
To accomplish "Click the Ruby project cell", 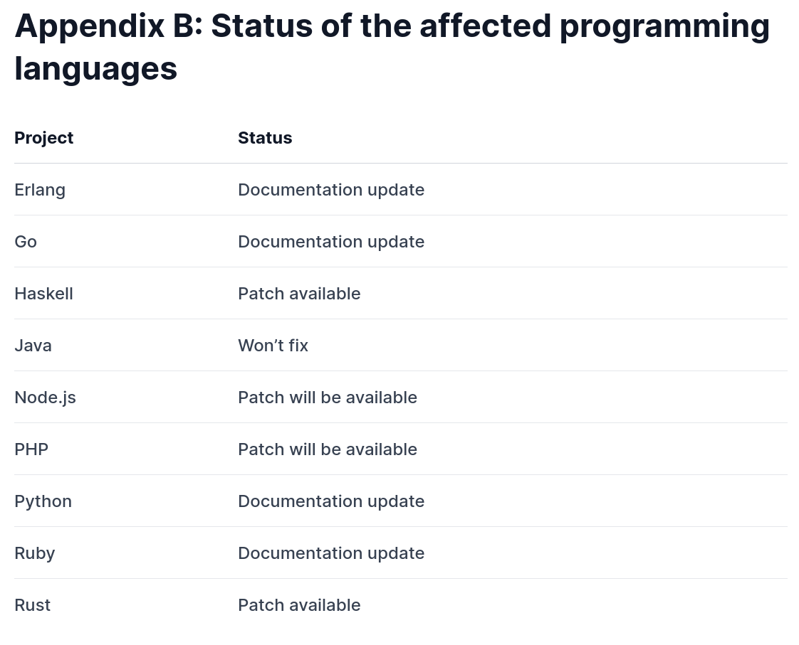I will point(35,553).
